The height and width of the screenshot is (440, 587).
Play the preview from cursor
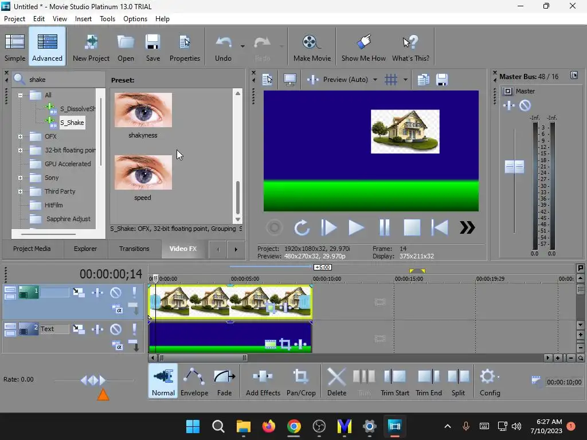click(356, 227)
